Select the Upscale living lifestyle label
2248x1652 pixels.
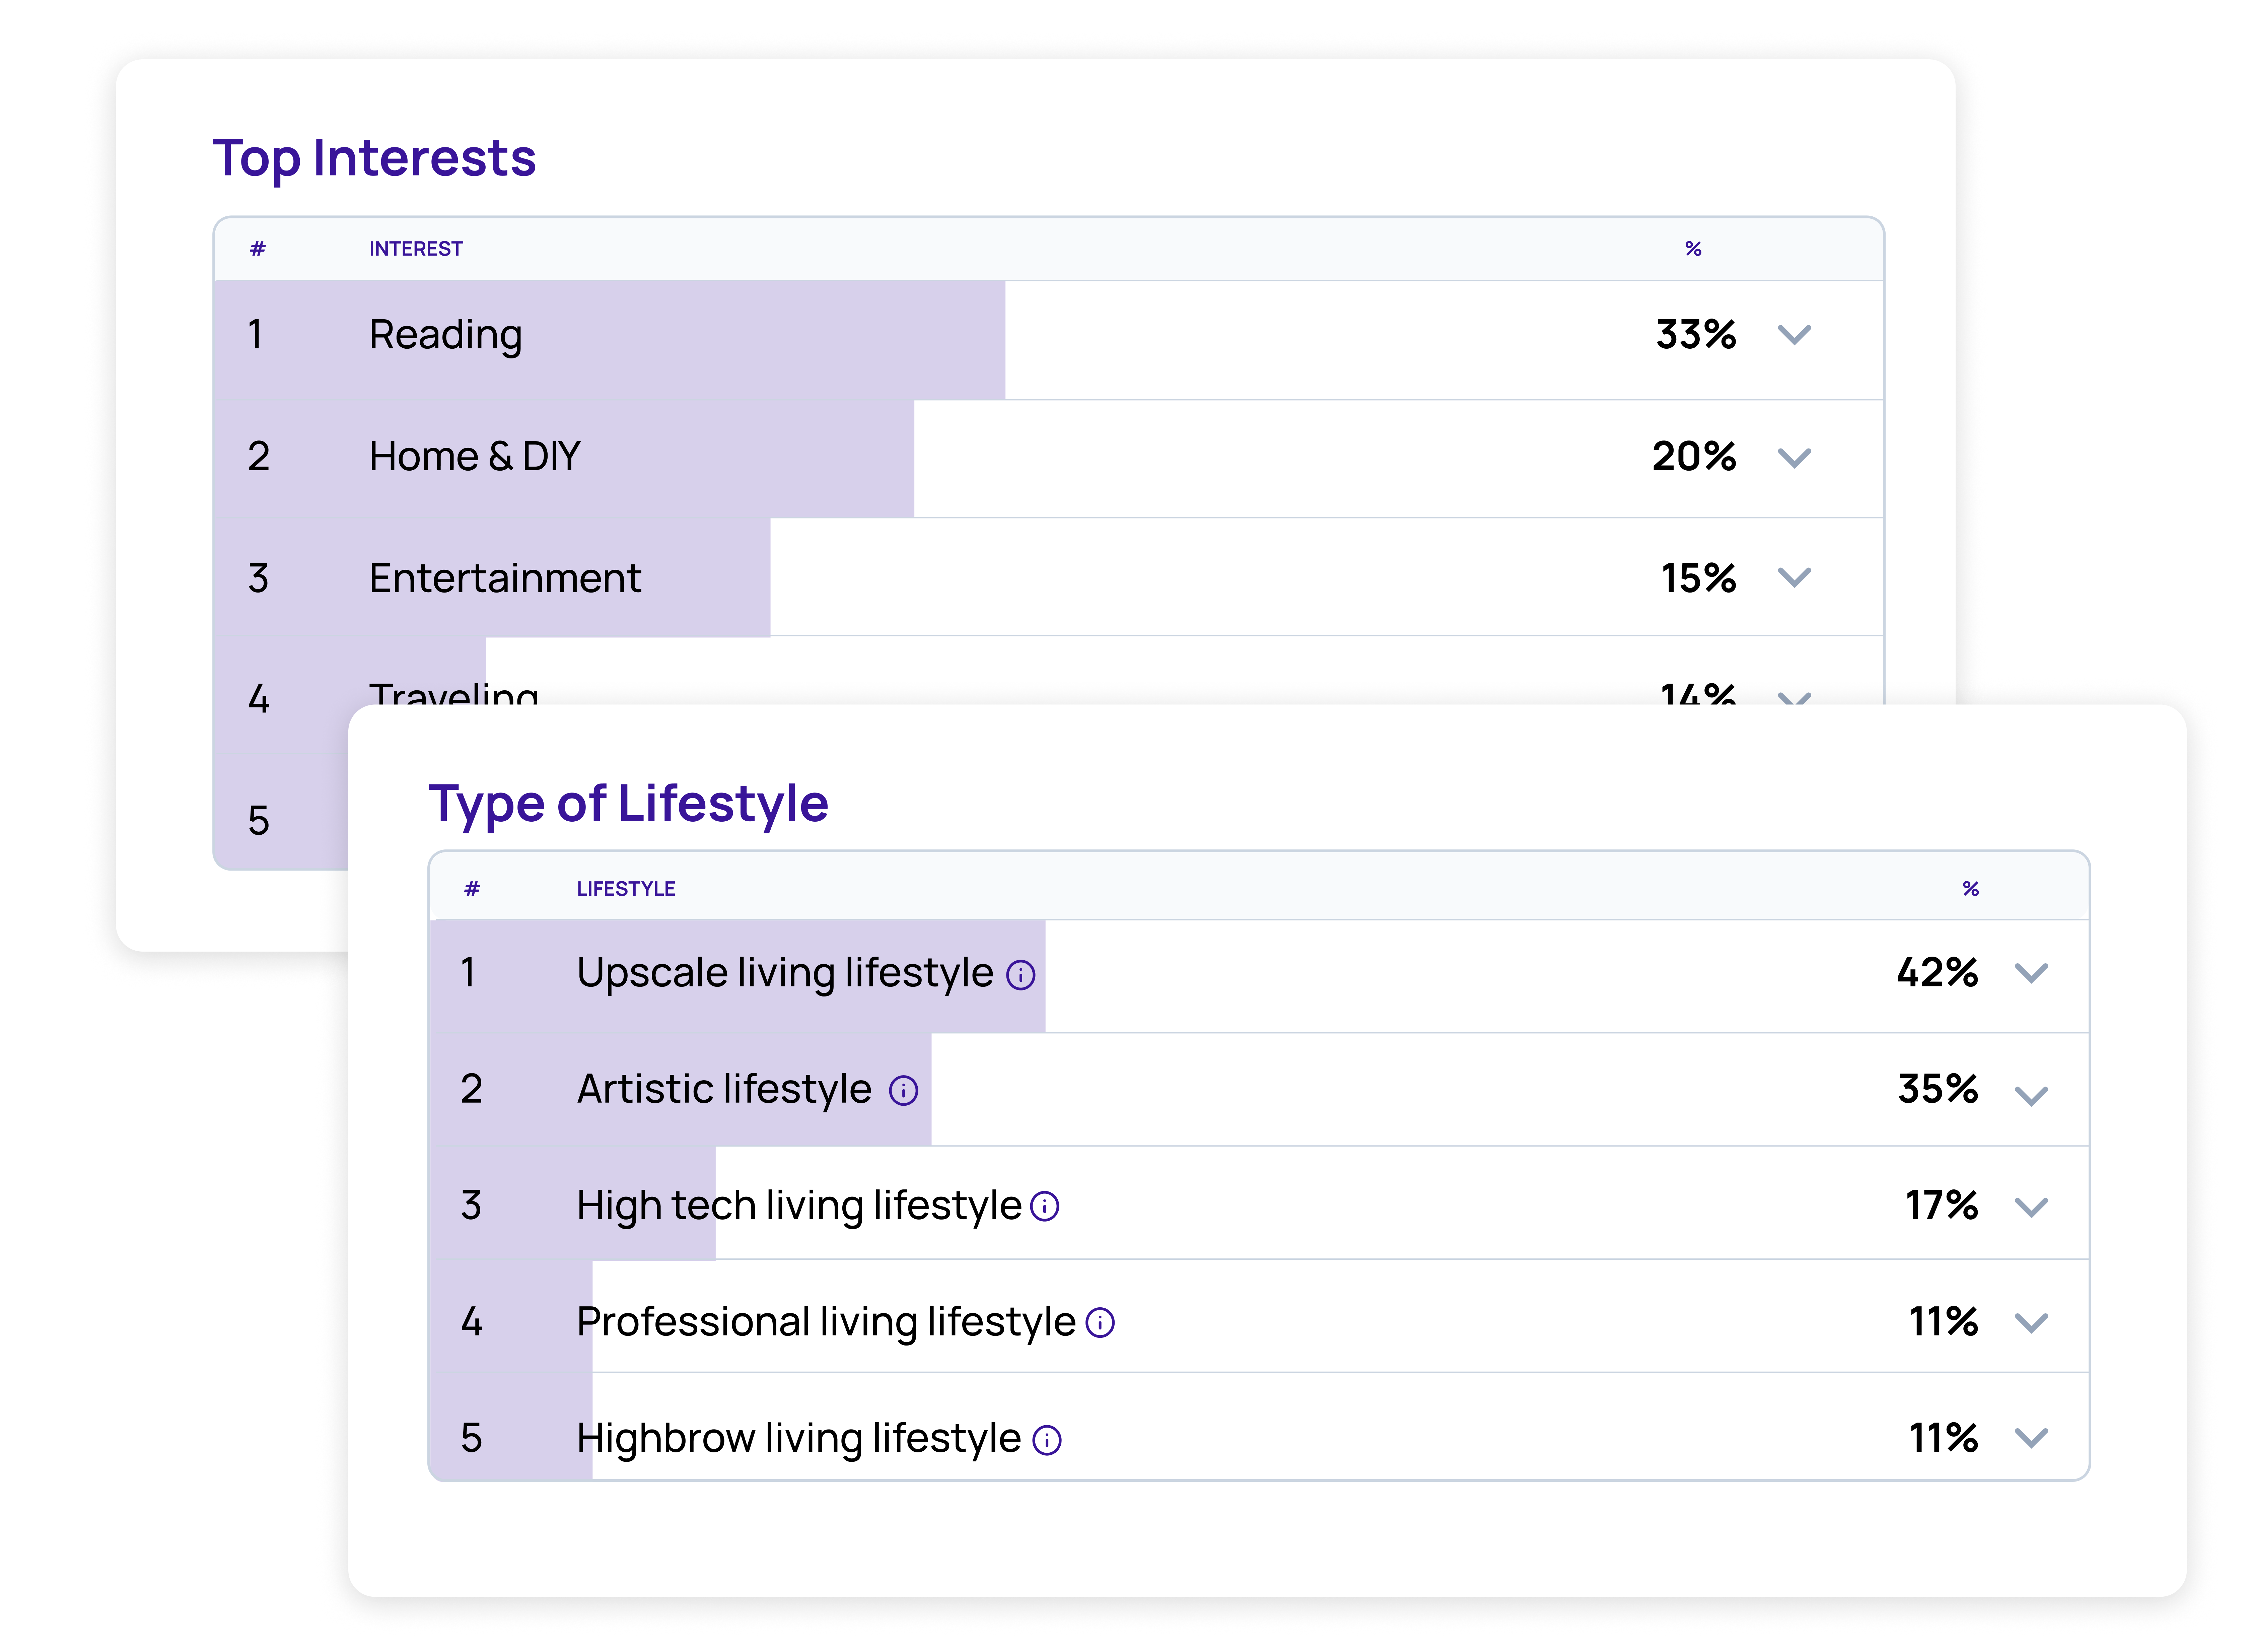pyautogui.click(x=785, y=973)
